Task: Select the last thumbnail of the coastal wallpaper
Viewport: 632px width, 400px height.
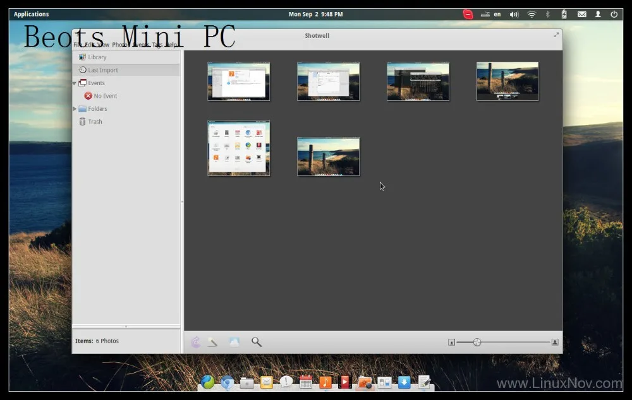Action: point(328,156)
